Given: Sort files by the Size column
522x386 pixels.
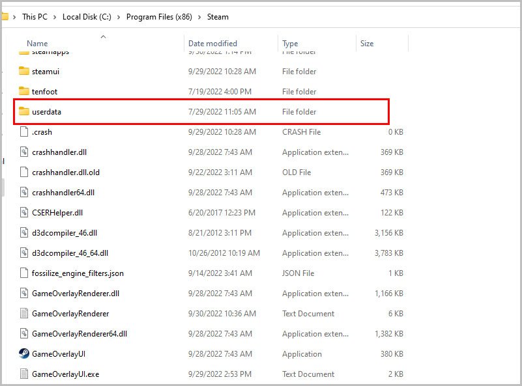Looking at the screenshot, I should pyautogui.click(x=367, y=43).
